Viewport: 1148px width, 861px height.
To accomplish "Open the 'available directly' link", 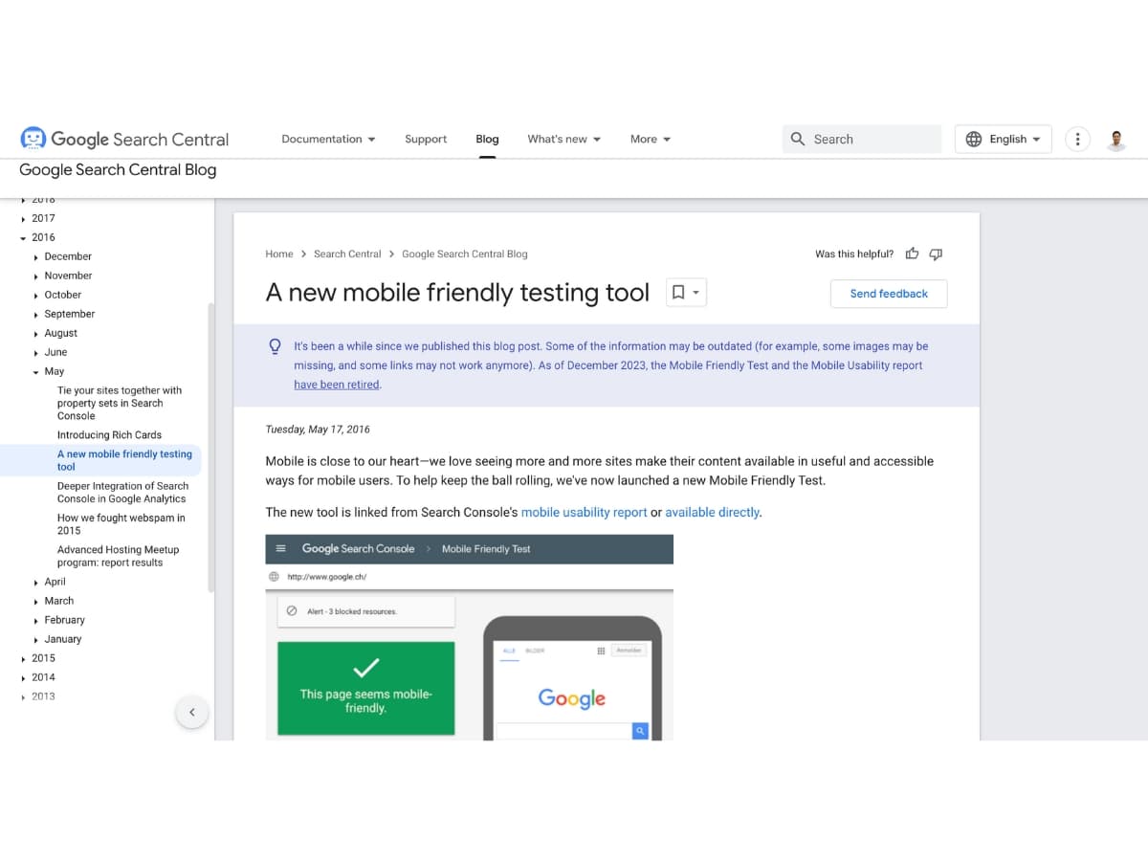I will tap(713, 512).
